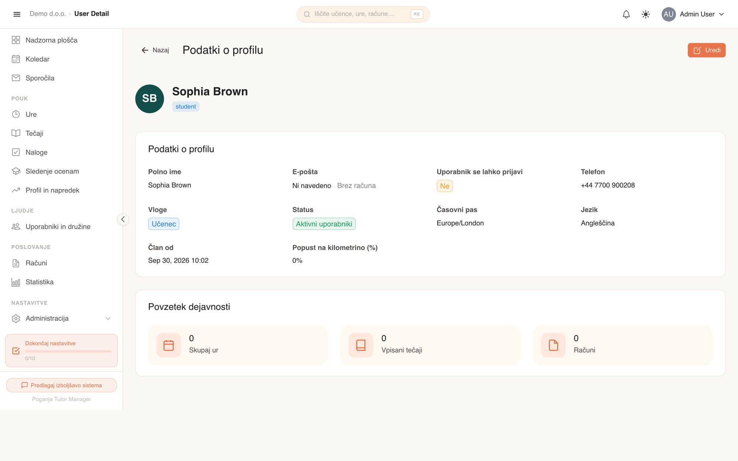Expand the Administracija chevron
This screenshot has height=461, width=738.
(108, 318)
